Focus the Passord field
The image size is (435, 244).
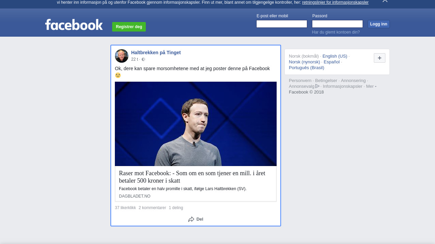click(337, 24)
